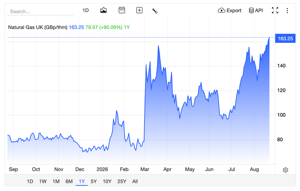Image resolution: width=300 pixels, height=191 pixels.
Task: Select the 10Y range tab
Action: [107, 181]
